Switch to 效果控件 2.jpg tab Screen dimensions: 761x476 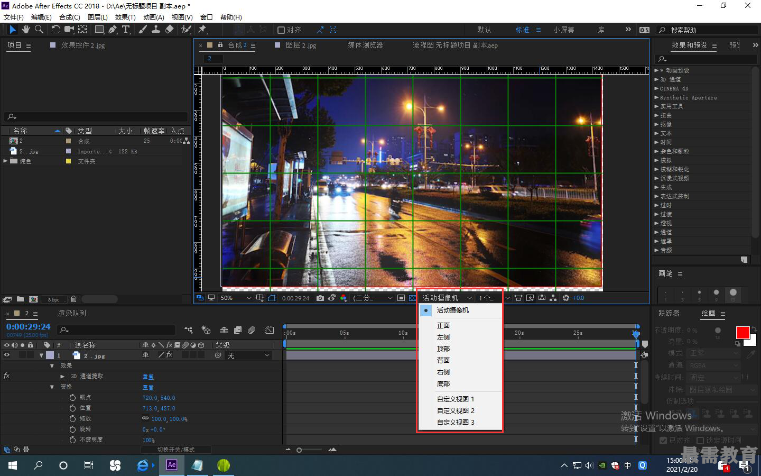[83, 45]
